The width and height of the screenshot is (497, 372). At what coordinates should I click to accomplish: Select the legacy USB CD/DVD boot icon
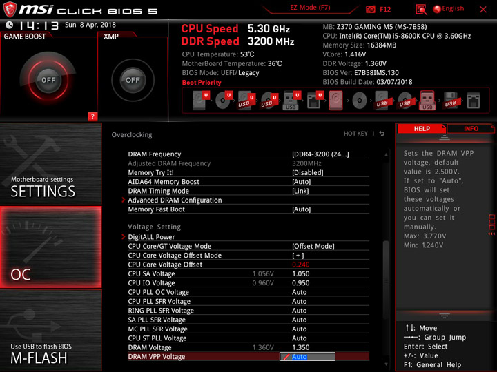click(x=405, y=101)
